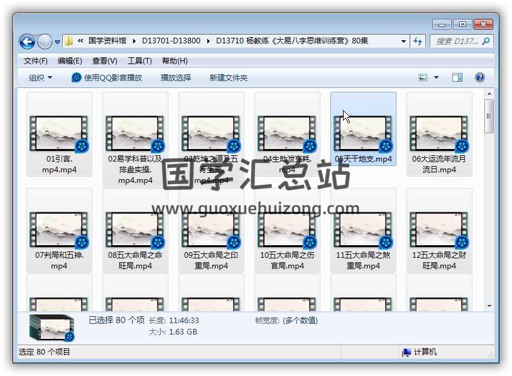Click 大小: 1.63 GB detail text

(173, 332)
